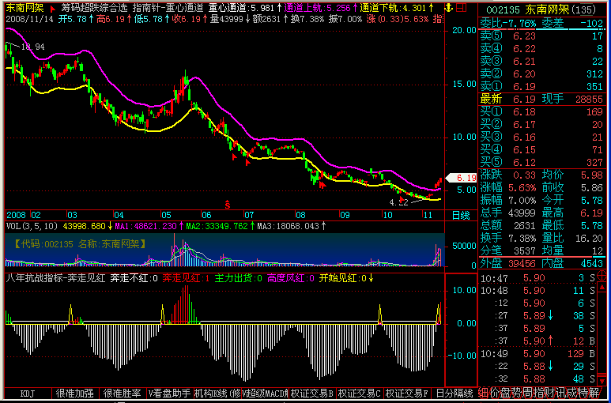Click 通道下轨:4.301 yellow label
Viewport: 611px width, 403px height.
click(x=394, y=8)
